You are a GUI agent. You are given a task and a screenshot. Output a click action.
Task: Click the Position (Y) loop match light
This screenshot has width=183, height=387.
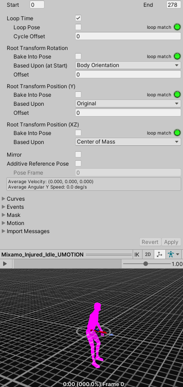click(x=177, y=94)
